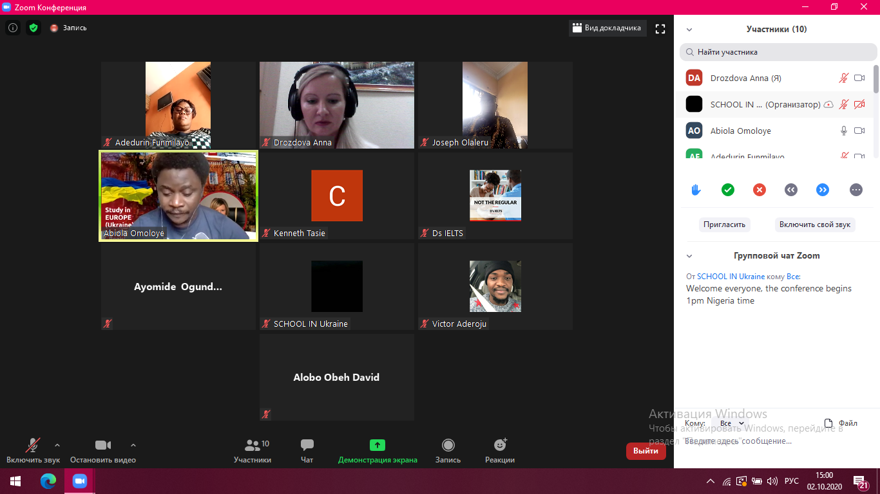Click Drozdova Anna's muted microphone icon

click(x=844, y=78)
